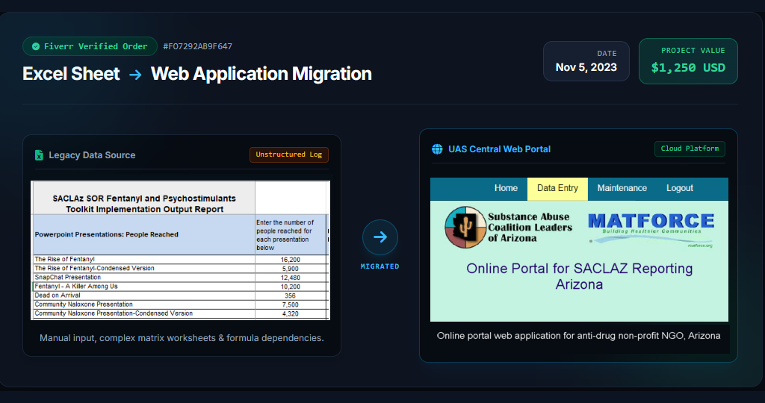The height and width of the screenshot is (403, 765).
Task: Click the circular migrated arrow button
Action: pyautogui.click(x=380, y=237)
